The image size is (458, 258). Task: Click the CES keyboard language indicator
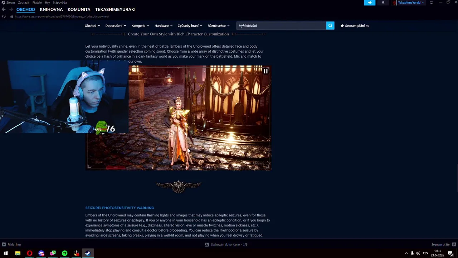[425, 253]
